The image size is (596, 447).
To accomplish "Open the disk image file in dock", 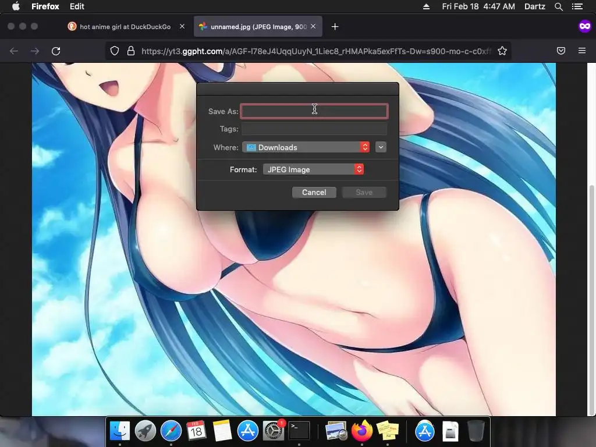I will click(450, 431).
